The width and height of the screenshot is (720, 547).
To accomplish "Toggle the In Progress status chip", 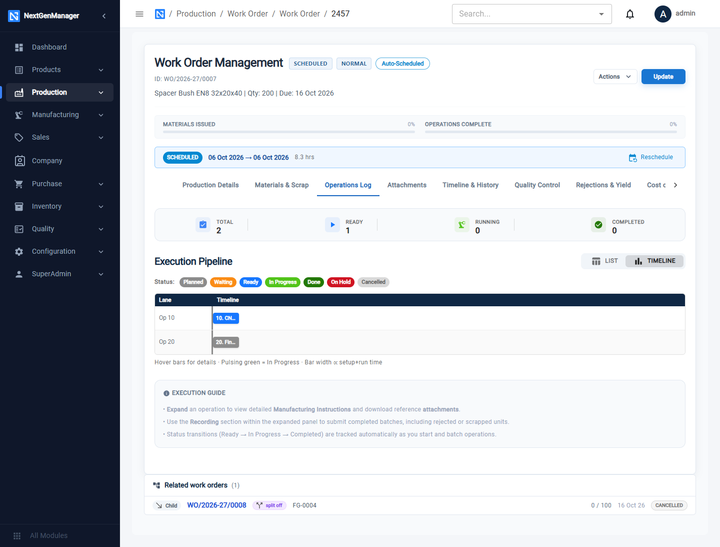I will [x=283, y=282].
